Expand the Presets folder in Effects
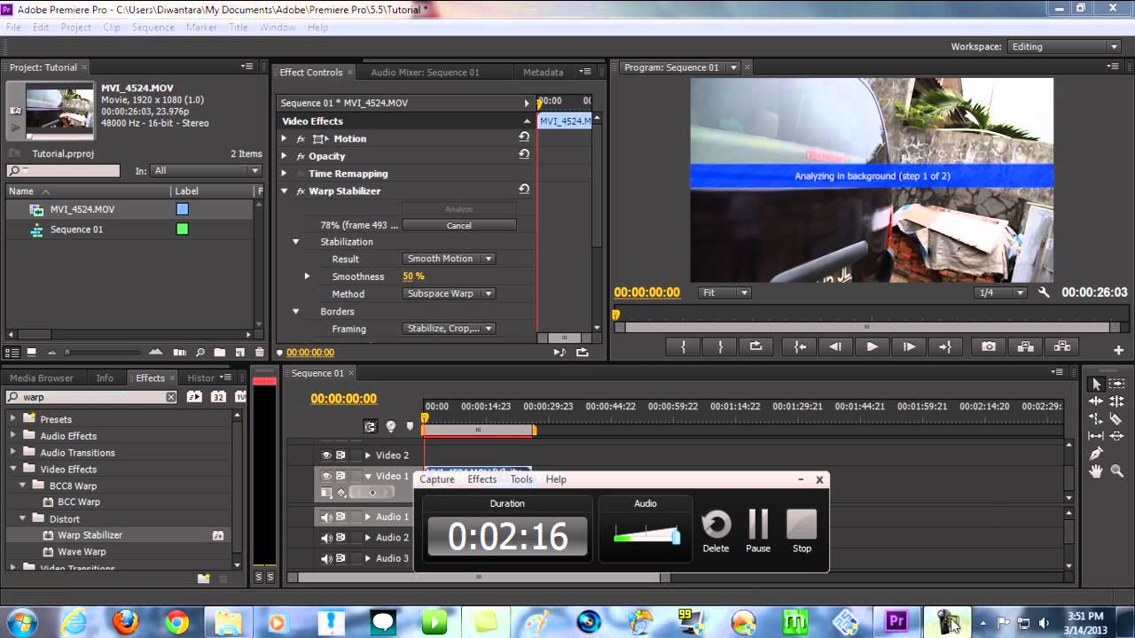The height and width of the screenshot is (638, 1135). click(13, 419)
